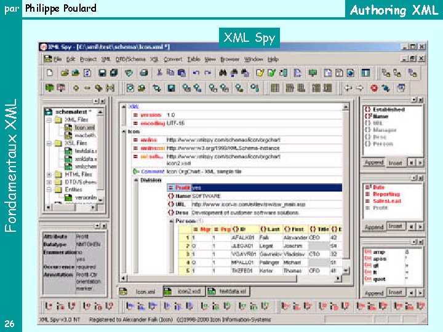Click the Manager entry in elements panel

click(x=385, y=130)
